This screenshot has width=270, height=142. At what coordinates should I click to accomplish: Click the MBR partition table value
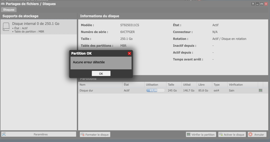[123, 46]
